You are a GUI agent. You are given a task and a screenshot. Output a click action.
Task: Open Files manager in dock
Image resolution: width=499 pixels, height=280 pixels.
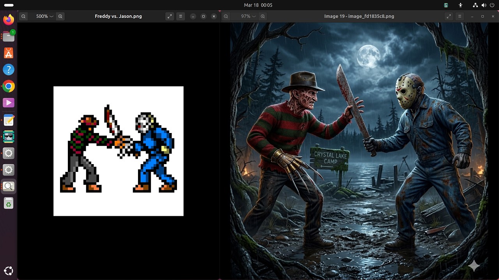(x=9, y=36)
